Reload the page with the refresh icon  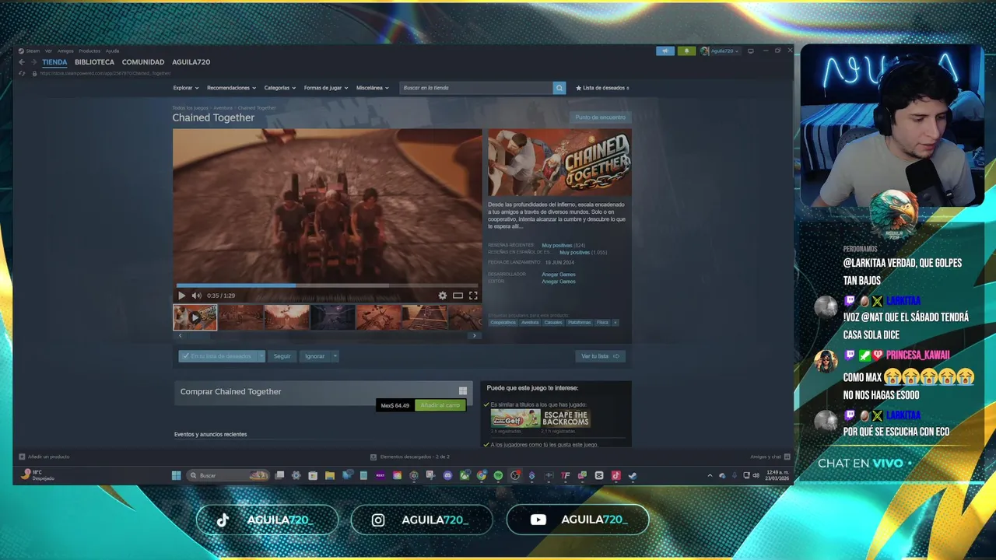(23, 73)
